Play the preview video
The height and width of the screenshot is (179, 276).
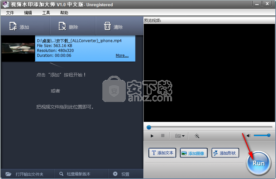[x=152, y=136]
